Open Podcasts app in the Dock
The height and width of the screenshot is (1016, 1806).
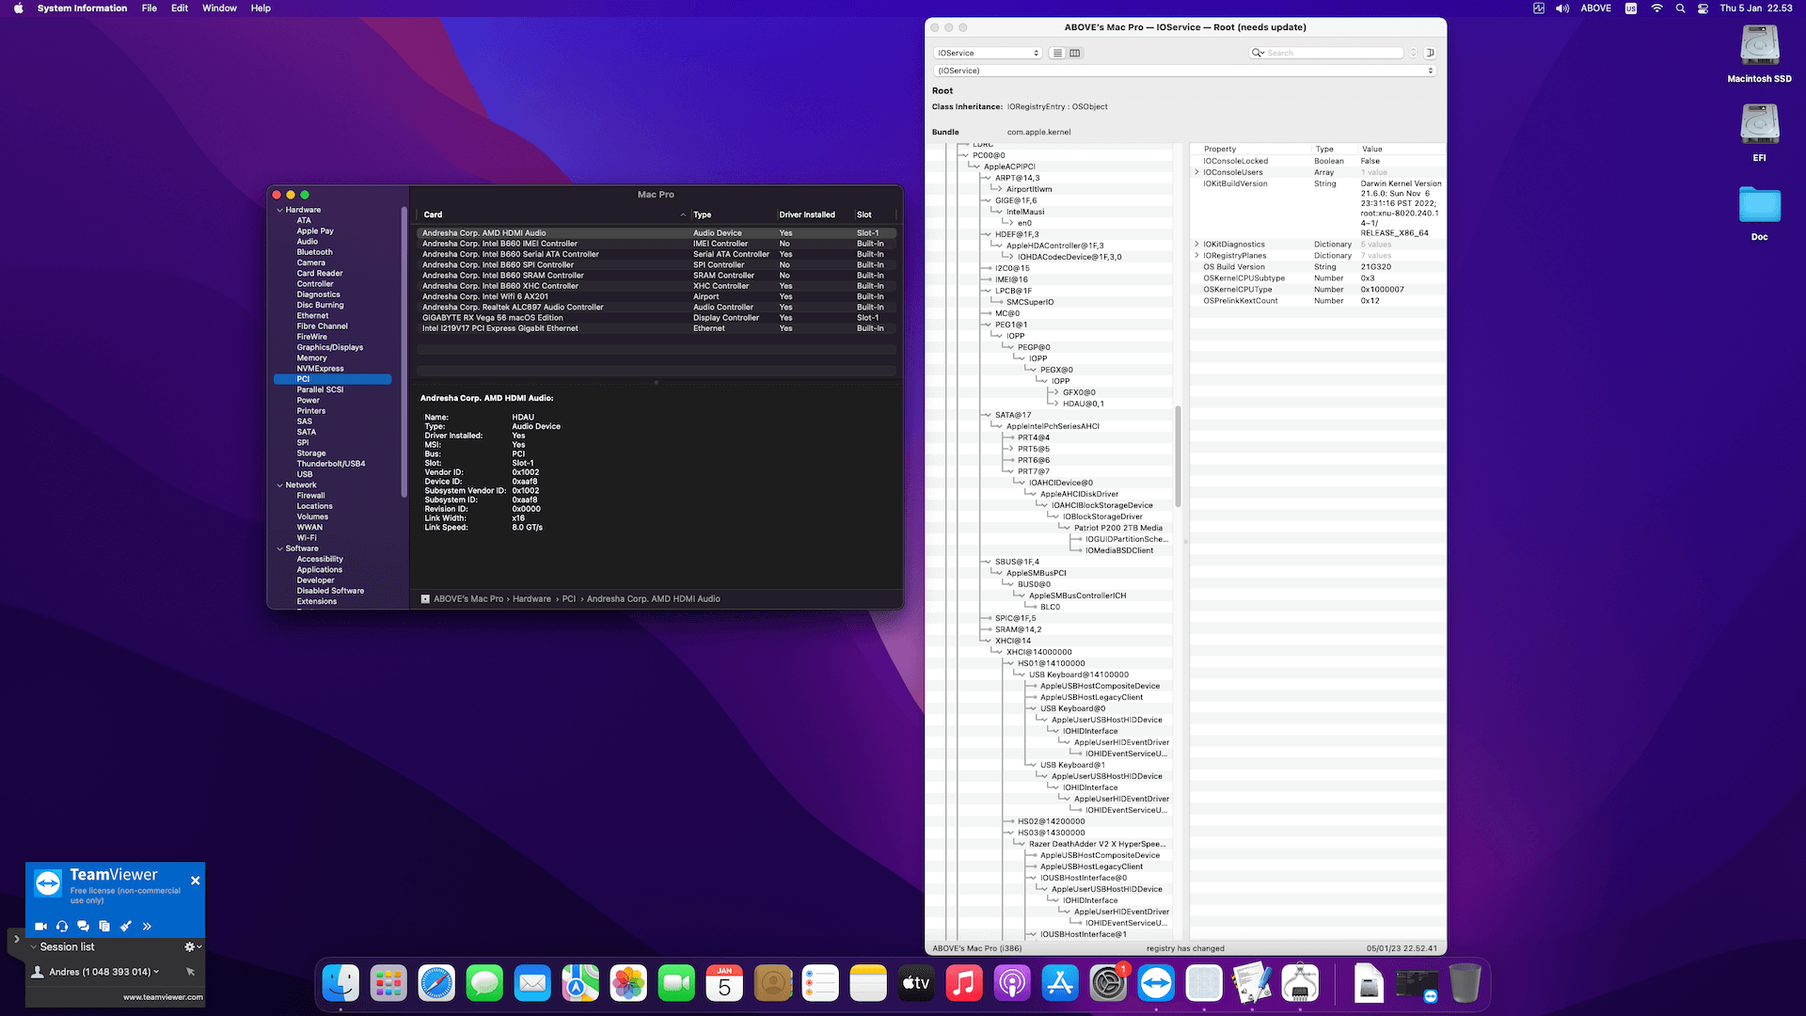click(x=1012, y=984)
